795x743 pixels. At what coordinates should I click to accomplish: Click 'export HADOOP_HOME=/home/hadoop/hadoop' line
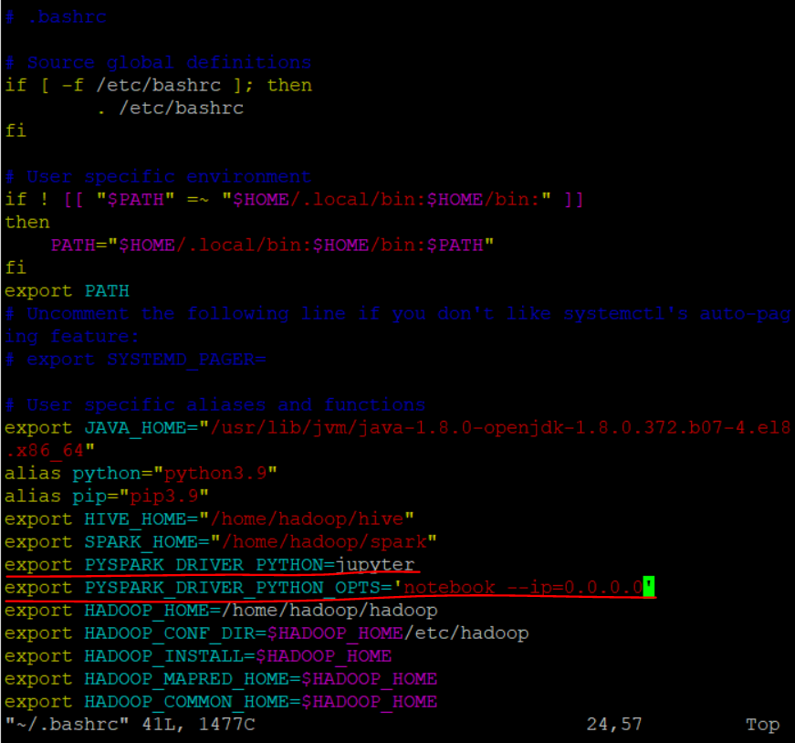tap(221, 611)
